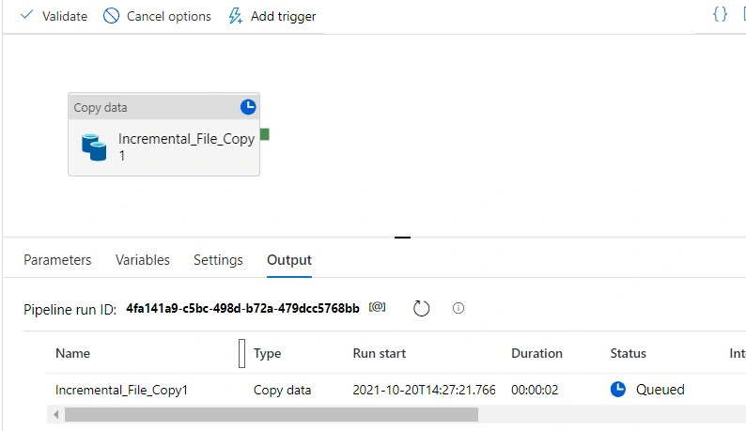Click the queued clock icon on Copy data activity
Image resolution: width=746 pixels, height=431 pixels.
[x=248, y=107]
